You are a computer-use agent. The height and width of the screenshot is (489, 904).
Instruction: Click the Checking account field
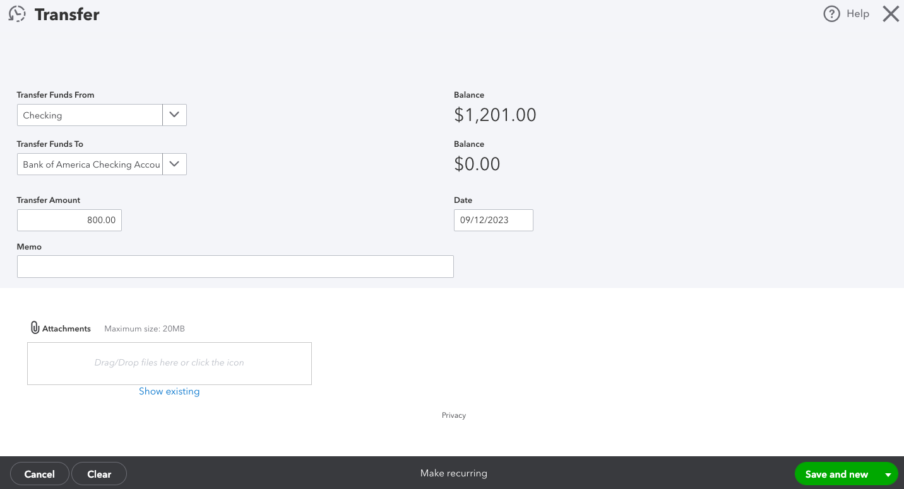(90, 115)
